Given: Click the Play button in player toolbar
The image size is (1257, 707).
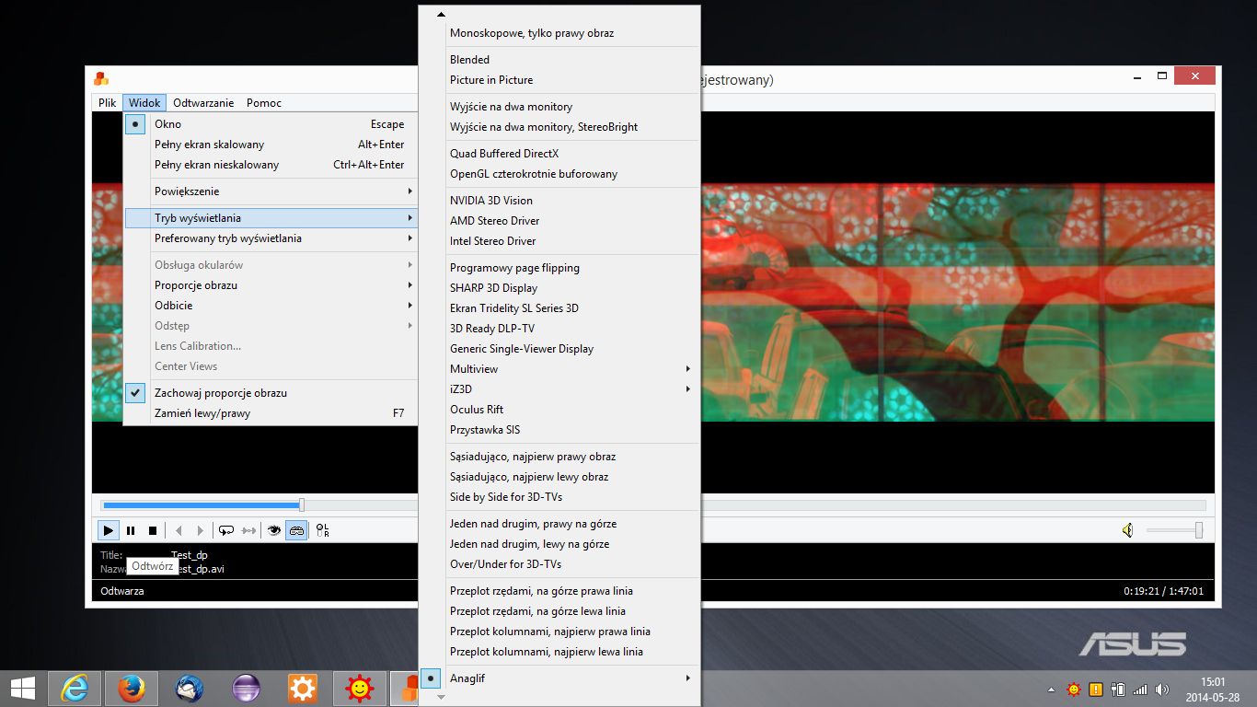Looking at the screenshot, I should (x=109, y=530).
